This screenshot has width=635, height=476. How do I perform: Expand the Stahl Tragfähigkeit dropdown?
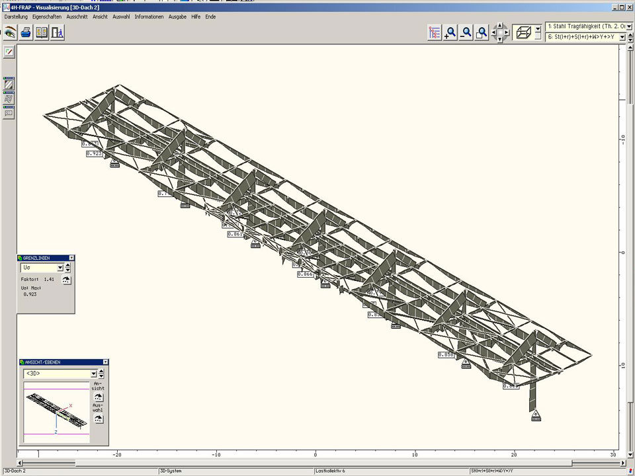click(x=628, y=26)
